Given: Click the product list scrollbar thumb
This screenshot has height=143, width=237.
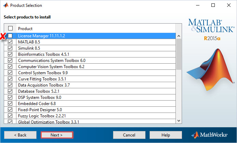Looking at the screenshot, I should click(179, 54).
